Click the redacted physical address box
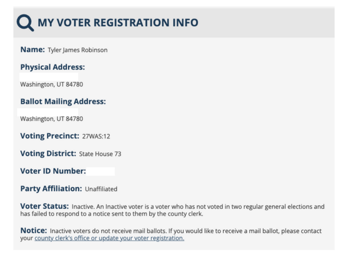 click(49, 76)
